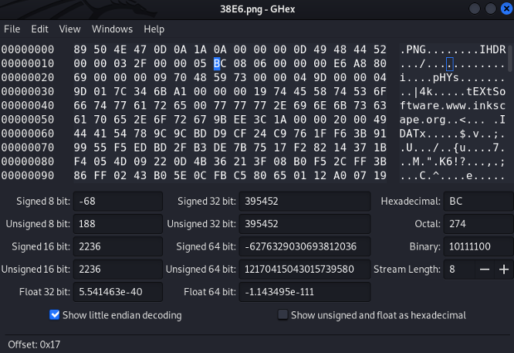This screenshot has height=353, width=514.
Task: Maximize the GHex window
Action: click(490, 8)
